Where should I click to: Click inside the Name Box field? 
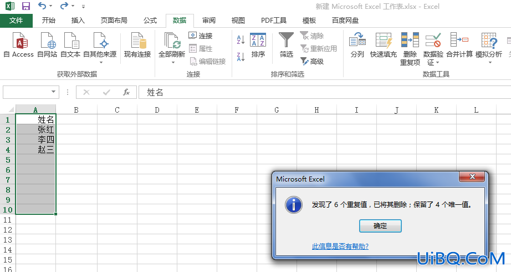point(26,92)
